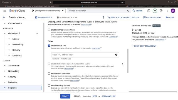Click the Create button
Screen dimensions: 178x100
click(65, 96)
